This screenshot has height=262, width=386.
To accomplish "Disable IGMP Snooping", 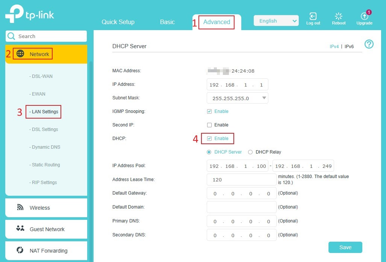I will tap(209, 111).
